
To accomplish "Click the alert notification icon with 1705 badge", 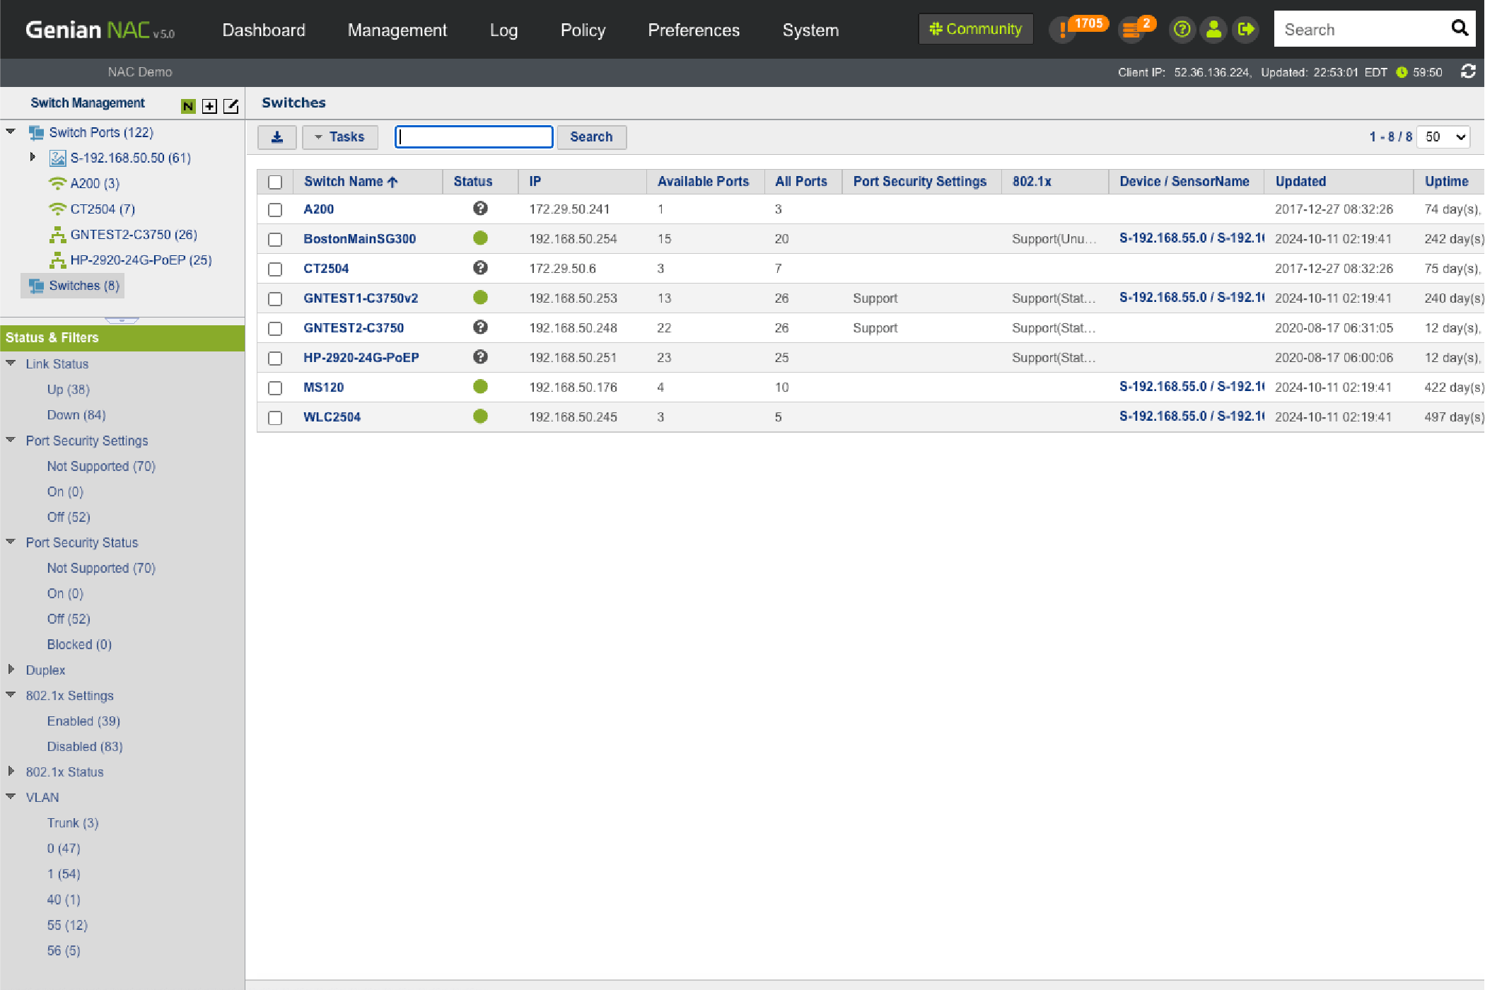I will [1063, 30].
